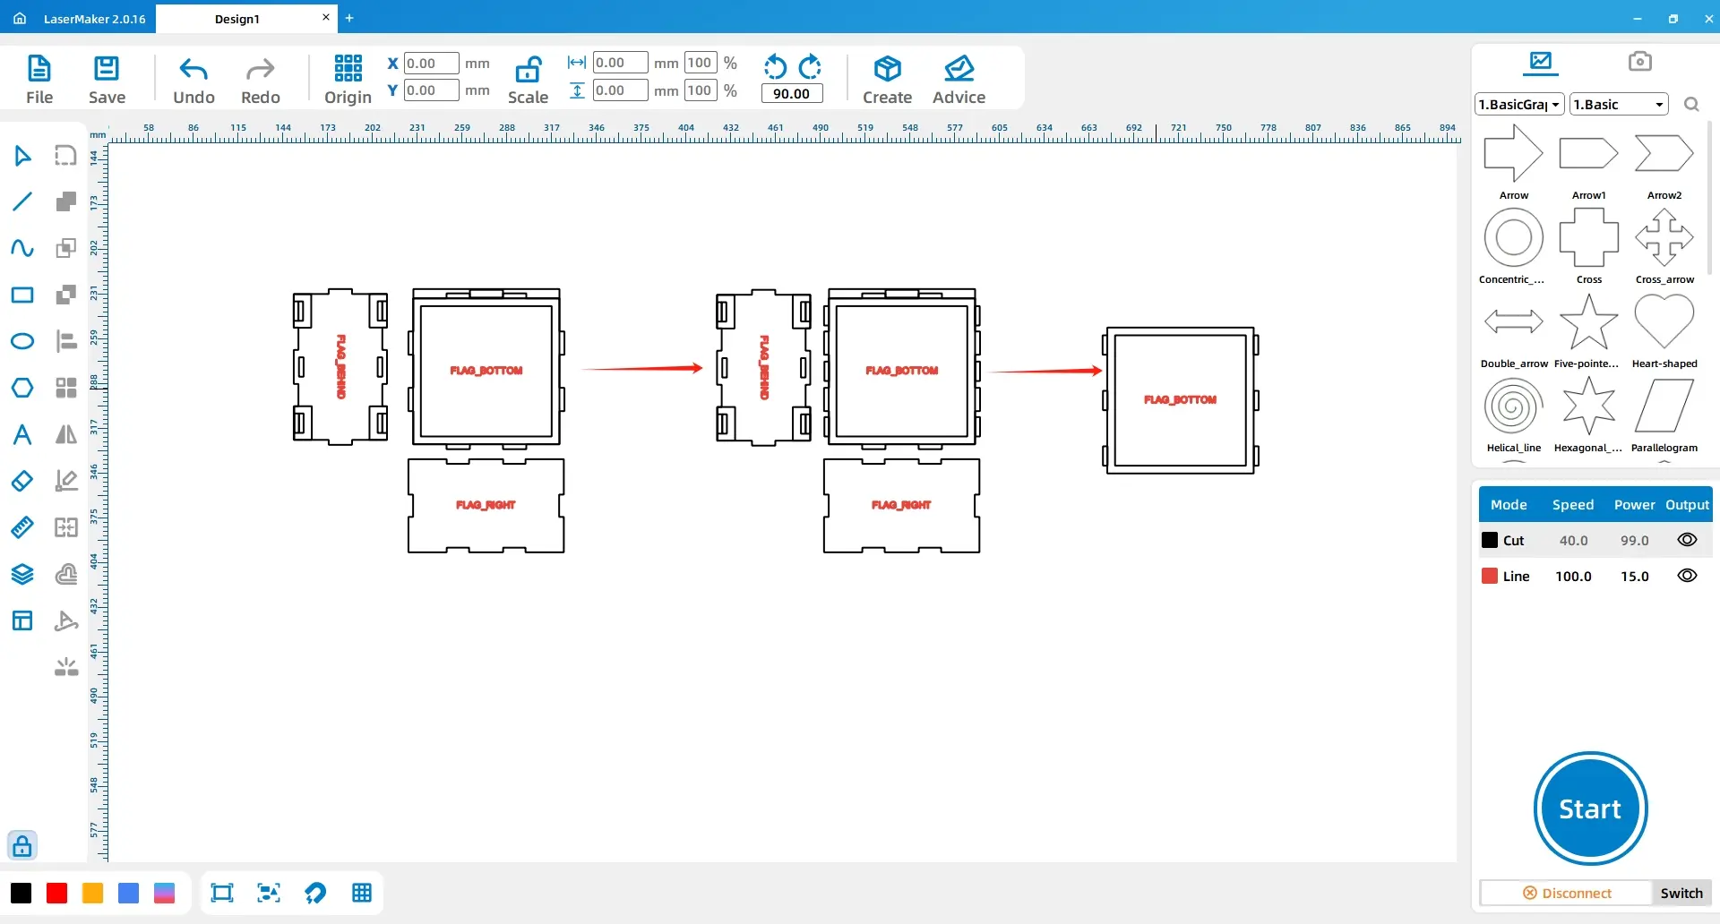
Task: Toggle the canvas grid display
Action: 361,893
